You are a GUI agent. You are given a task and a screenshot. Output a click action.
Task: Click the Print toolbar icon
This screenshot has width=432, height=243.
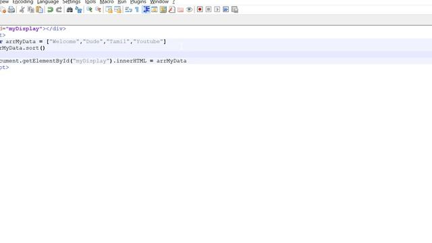(x=11, y=9)
